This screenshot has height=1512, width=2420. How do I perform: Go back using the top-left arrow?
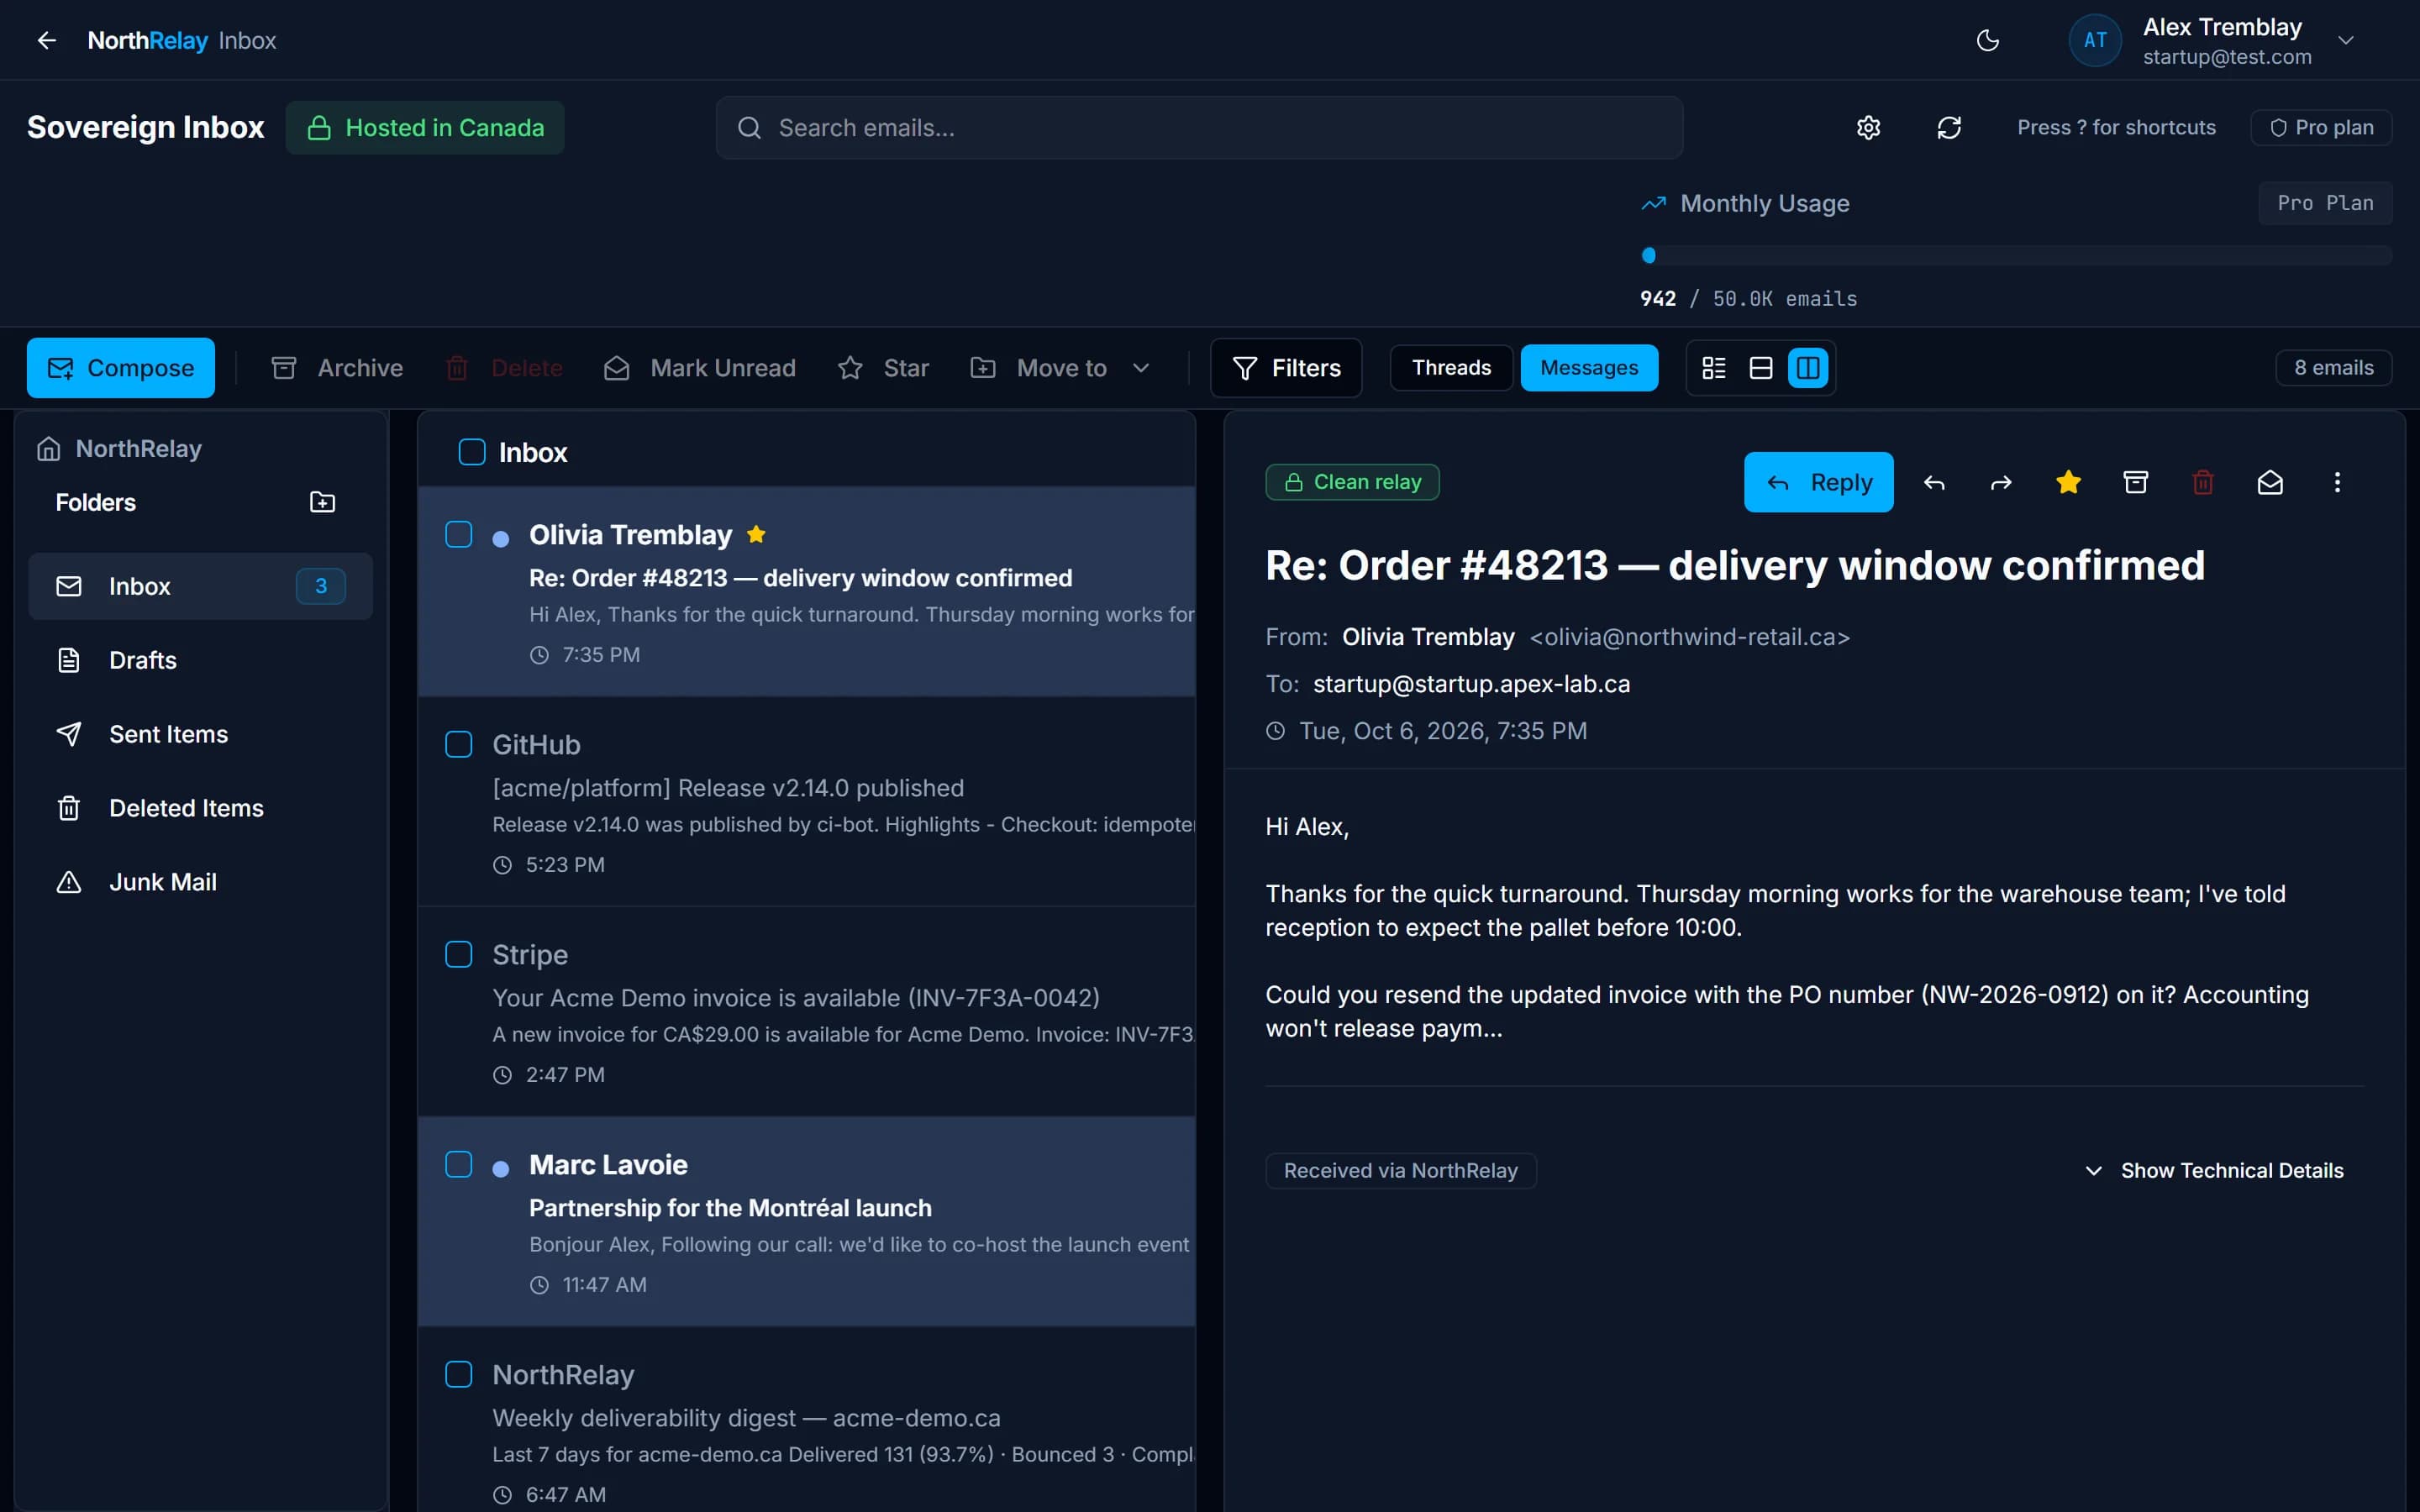pyautogui.click(x=46, y=40)
